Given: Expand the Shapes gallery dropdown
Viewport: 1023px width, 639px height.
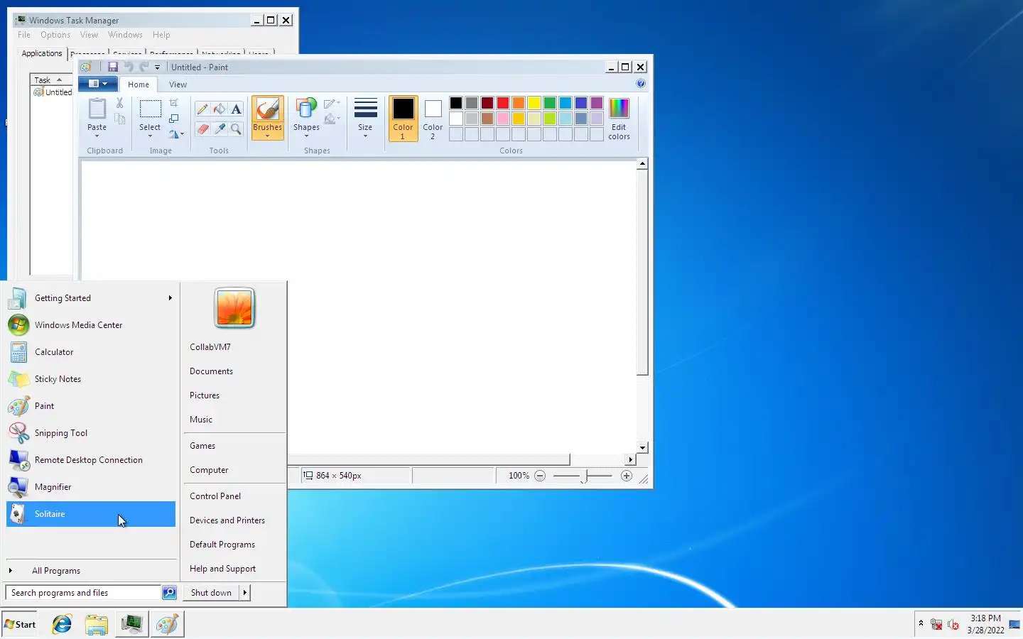Looking at the screenshot, I should [306, 136].
